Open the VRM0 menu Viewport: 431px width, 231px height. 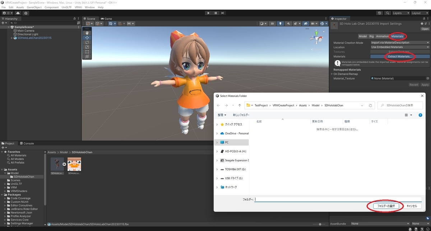coord(78,7)
